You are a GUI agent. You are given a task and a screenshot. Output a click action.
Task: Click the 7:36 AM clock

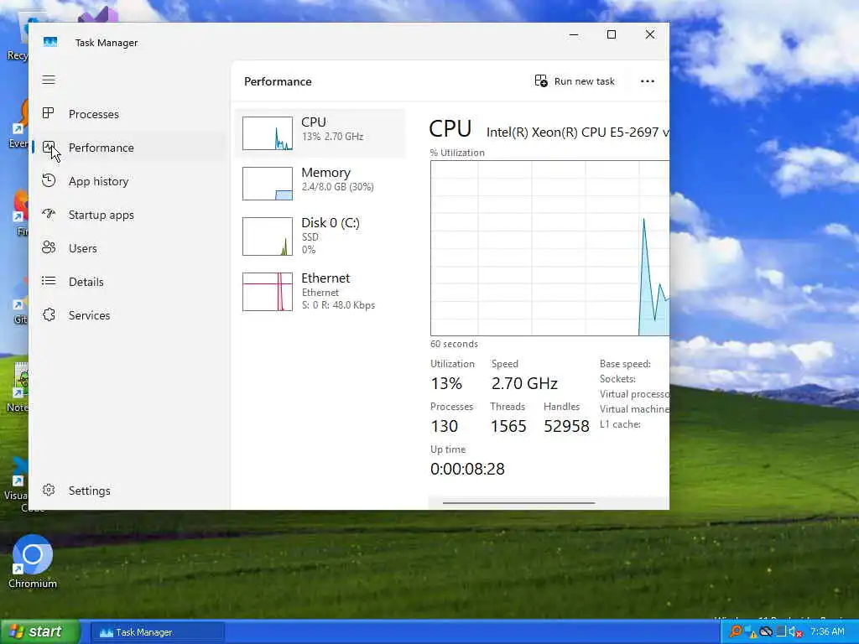pos(827,631)
